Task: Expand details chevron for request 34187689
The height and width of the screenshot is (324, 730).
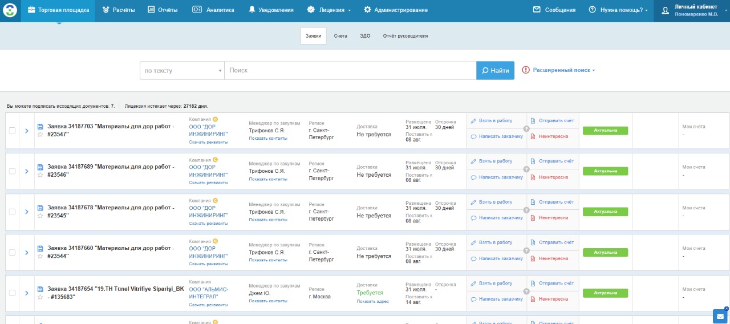Action: [x=26, y=171]
